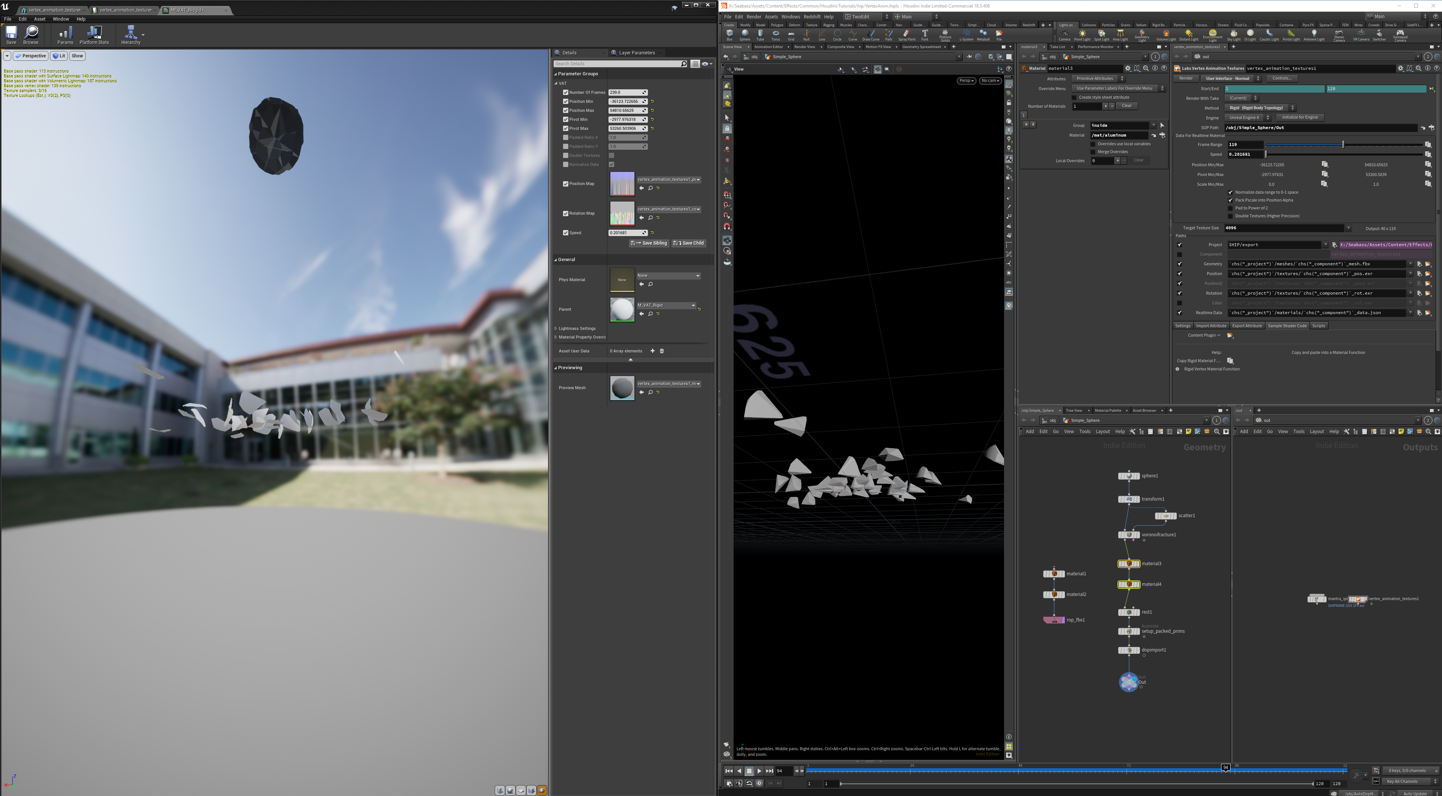Click the Lit view mode button
Image resolution: width=1442 pixels, height=796 pixels.
pyautogui.click(x=59, y=56)
